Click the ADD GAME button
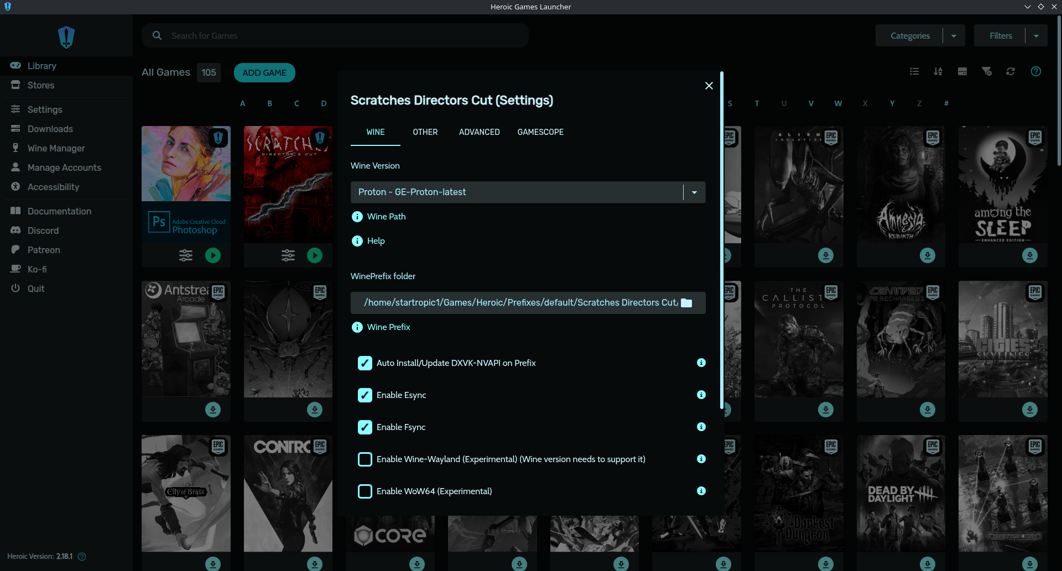Screen dimensions: 1062x571 click(x=264, y=72)
